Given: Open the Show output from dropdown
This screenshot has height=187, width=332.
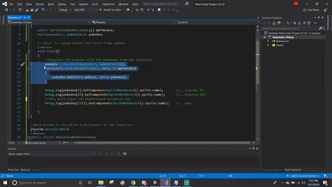Looking at the screenshot, I should [x=63, y=154].
